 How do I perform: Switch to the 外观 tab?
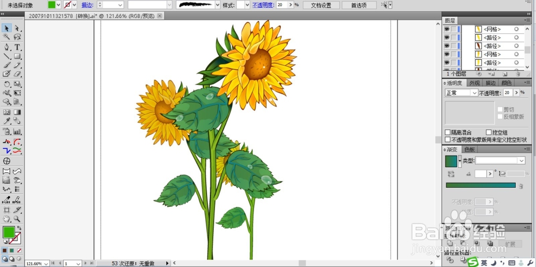coord(474,83)
